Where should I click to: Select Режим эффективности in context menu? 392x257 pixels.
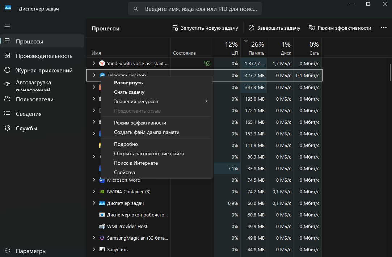(156, 123)
